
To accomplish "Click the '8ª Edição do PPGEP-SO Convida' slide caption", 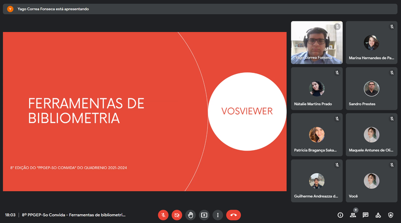I will (68, 168).
